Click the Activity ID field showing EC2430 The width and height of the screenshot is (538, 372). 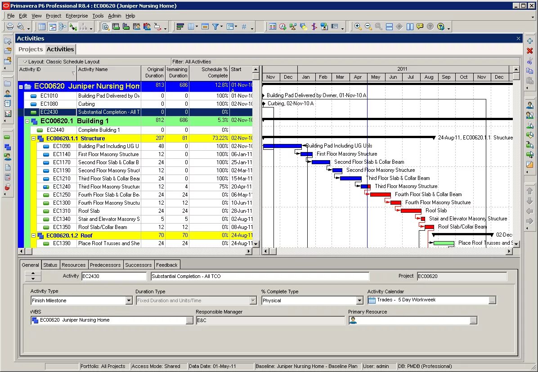114,276
